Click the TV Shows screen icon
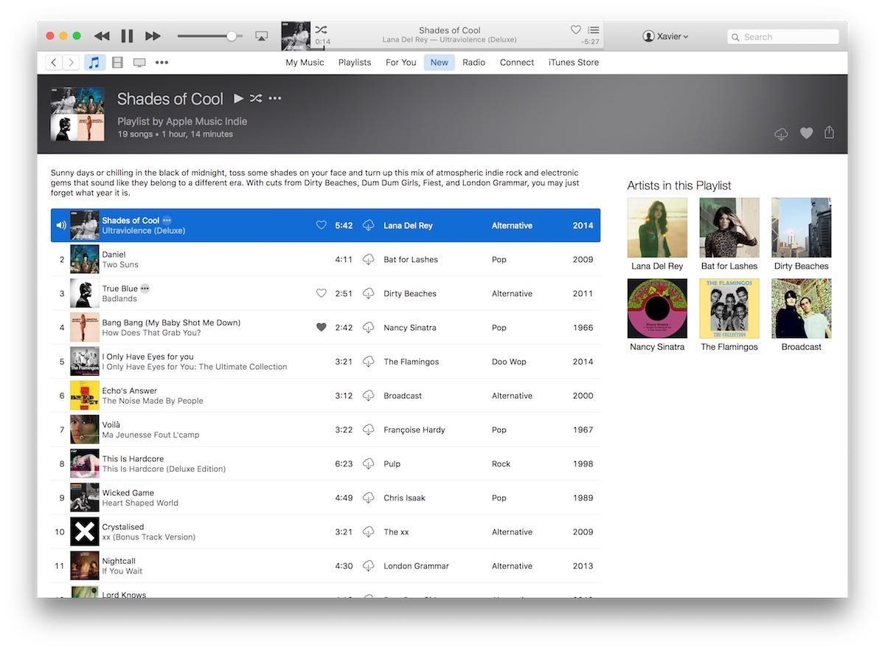 point(139,62)
